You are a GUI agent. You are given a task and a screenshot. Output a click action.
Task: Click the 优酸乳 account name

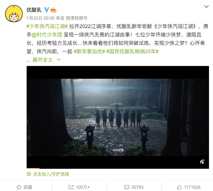34,10
